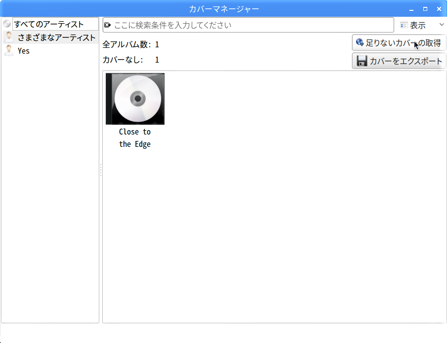Click the Close to the Edge album title
The height and width of the screenshot is (343, 447).
tap(135, 138)
